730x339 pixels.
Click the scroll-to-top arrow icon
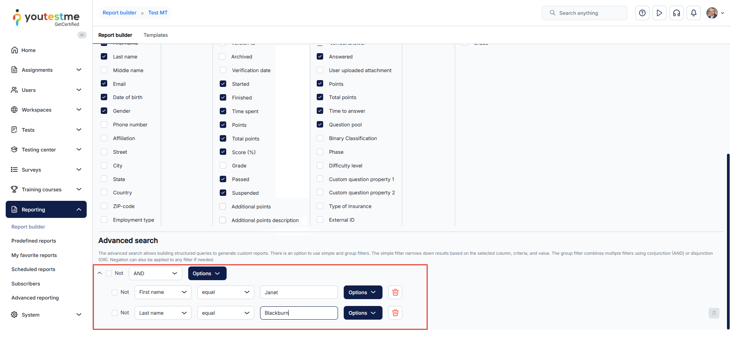coord(714,313)
